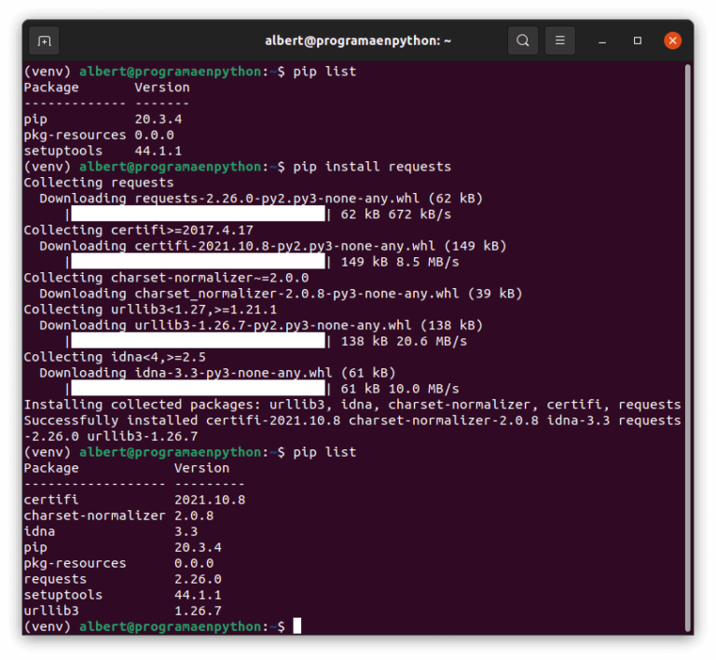Minimize the terminal window

(x=602, y=41)
